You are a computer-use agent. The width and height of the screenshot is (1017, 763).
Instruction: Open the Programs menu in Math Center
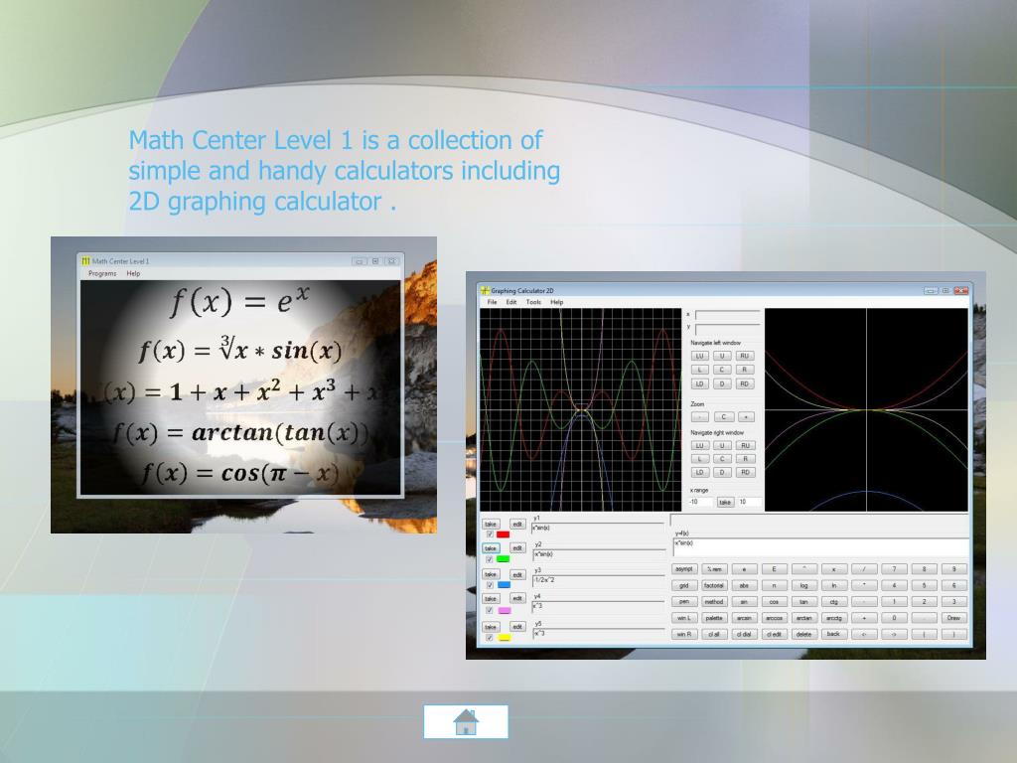click(x=102, y=274)
